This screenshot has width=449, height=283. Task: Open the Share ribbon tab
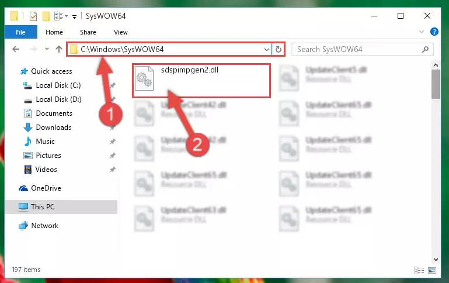pos(88,32)
